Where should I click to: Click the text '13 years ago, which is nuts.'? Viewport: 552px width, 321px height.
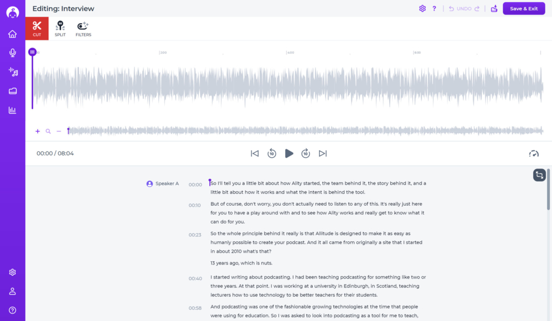click(241, 263)
